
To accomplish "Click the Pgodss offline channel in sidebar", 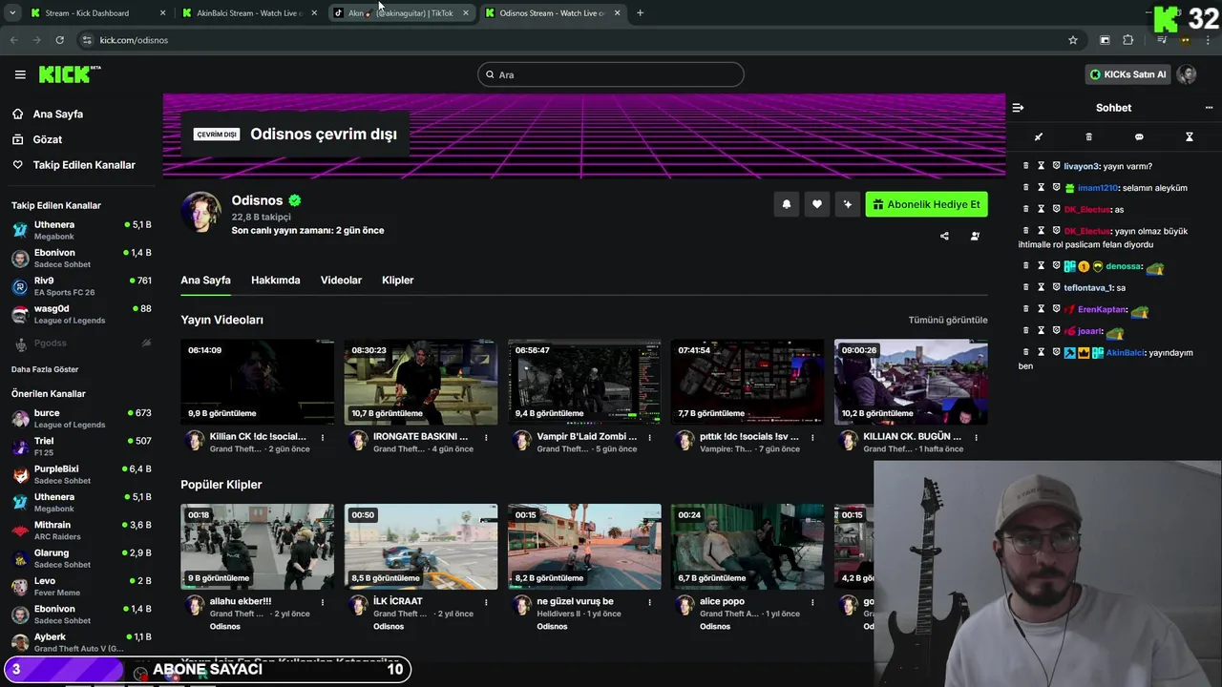I will [x=81, y=343].
